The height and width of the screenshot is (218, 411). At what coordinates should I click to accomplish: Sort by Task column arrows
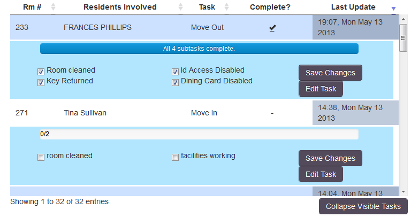point(227,7)
